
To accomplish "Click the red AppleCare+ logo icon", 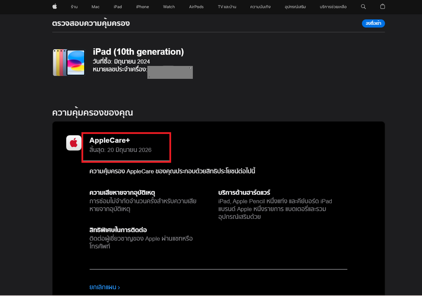I will pyautogui.click(x=74, y=143).
